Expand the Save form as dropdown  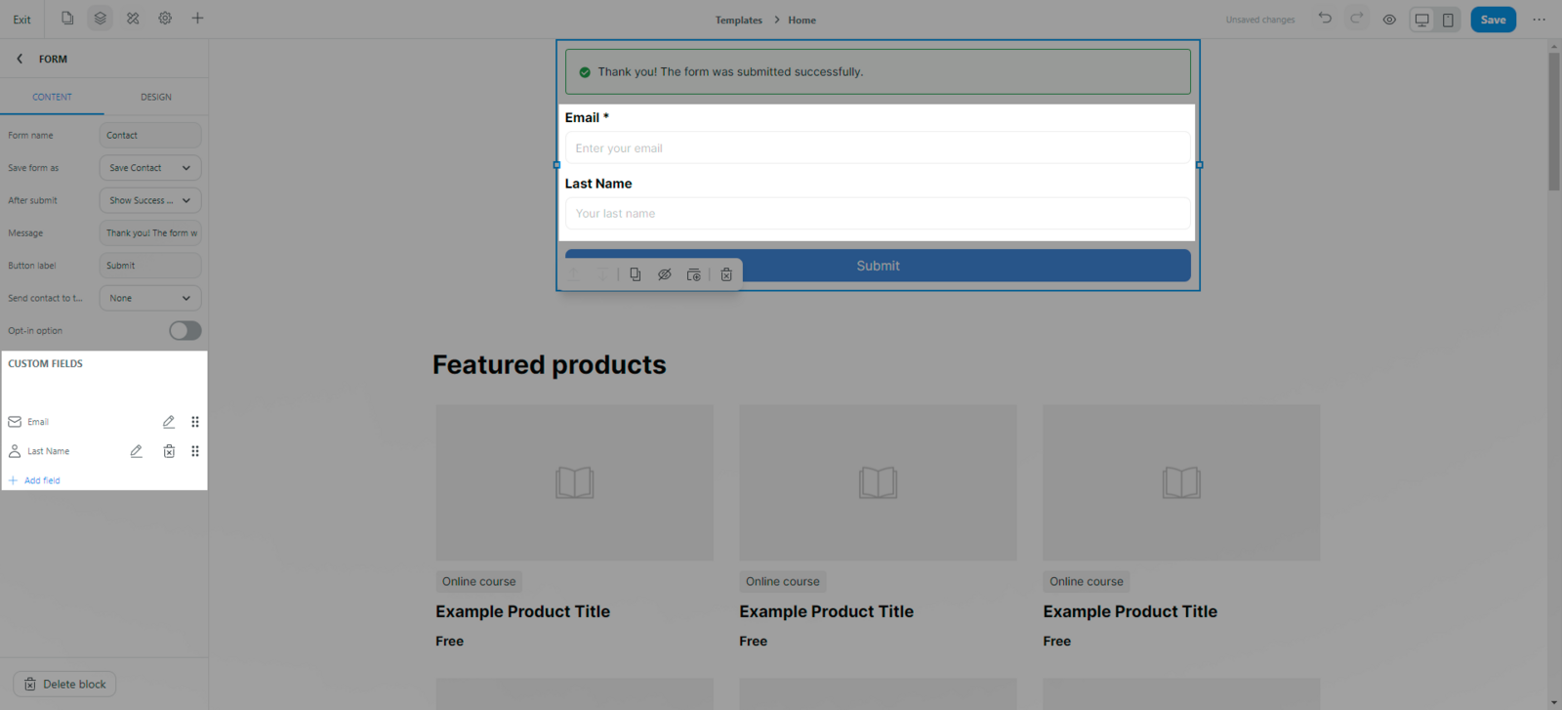click(150, 168)
